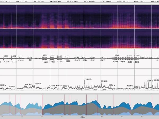The width and height of the screenshot is (159, 119).
Task: Click the -0.188 waveform trough value
Action: click(52, 62)
